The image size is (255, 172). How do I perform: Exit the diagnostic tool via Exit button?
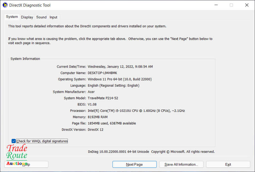pos(228,164)
